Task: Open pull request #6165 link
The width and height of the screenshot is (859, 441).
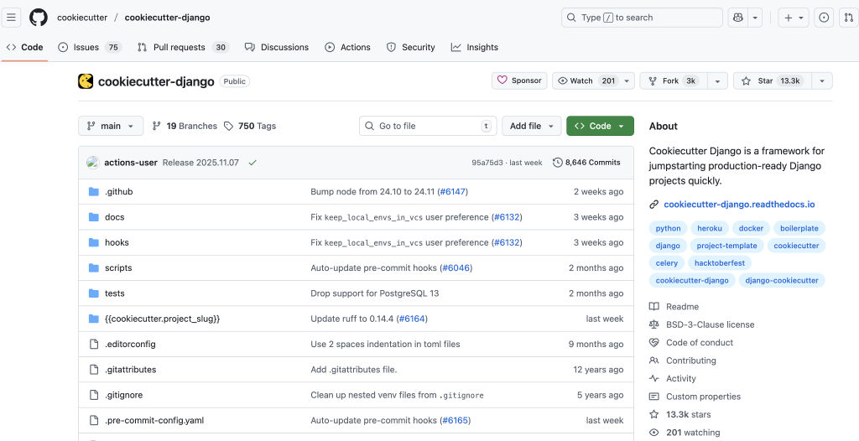Action: 456,420
